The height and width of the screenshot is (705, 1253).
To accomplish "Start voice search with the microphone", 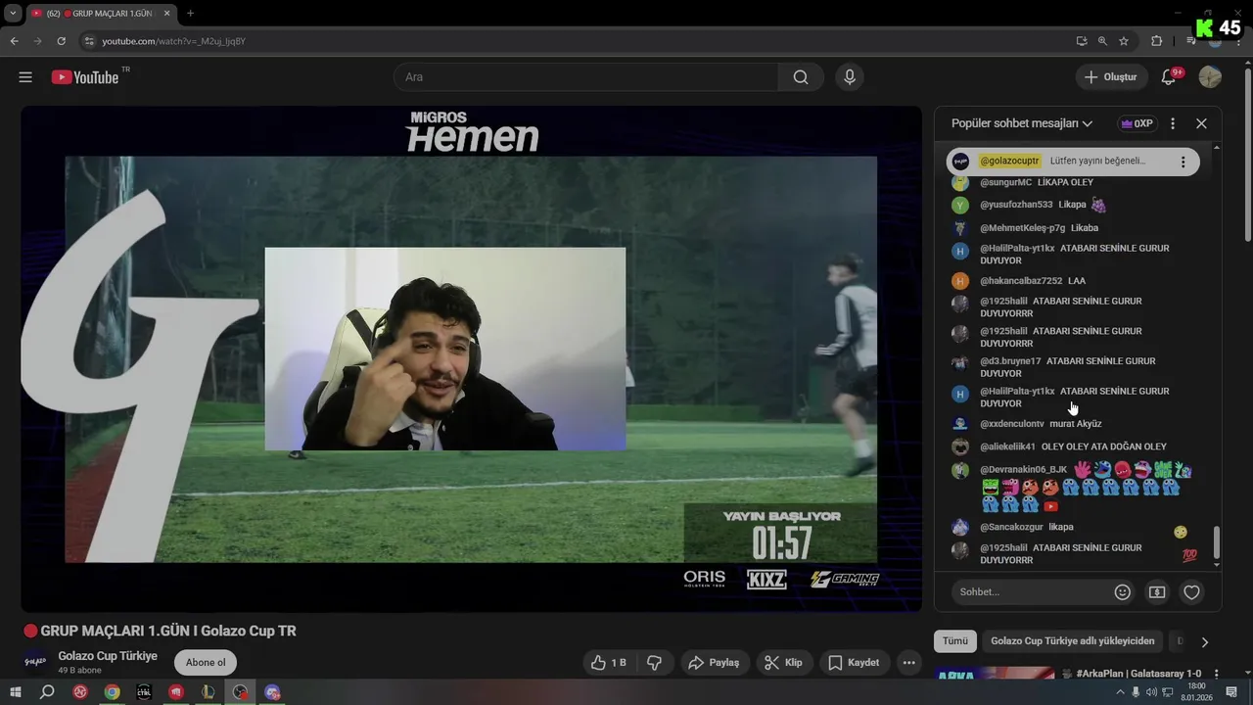I will 850,77.
